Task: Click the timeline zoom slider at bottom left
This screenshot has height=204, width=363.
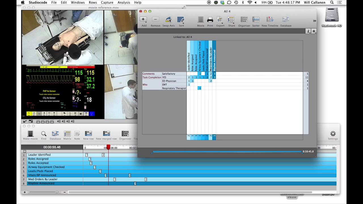Action: (43, 192)
